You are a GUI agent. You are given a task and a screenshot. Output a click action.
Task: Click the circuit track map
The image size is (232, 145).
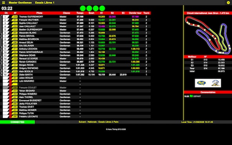click(208, 35)
